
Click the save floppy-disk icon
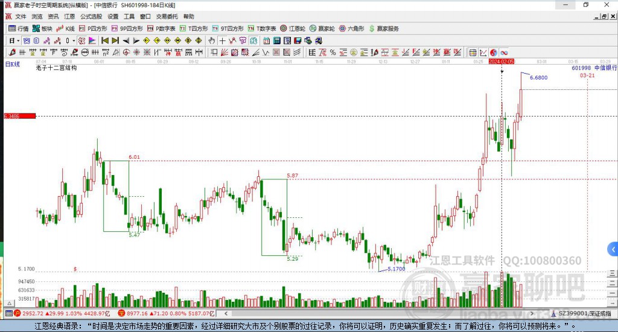pos(298,40)
